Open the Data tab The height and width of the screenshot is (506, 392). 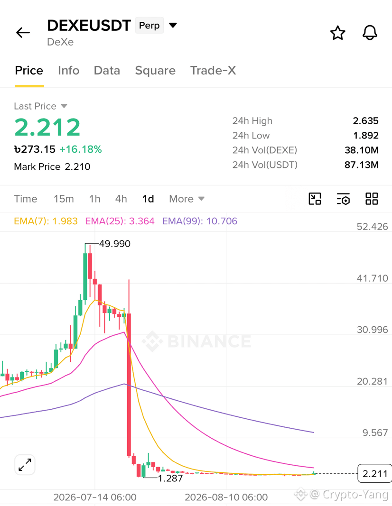click(x=107, y=70)
